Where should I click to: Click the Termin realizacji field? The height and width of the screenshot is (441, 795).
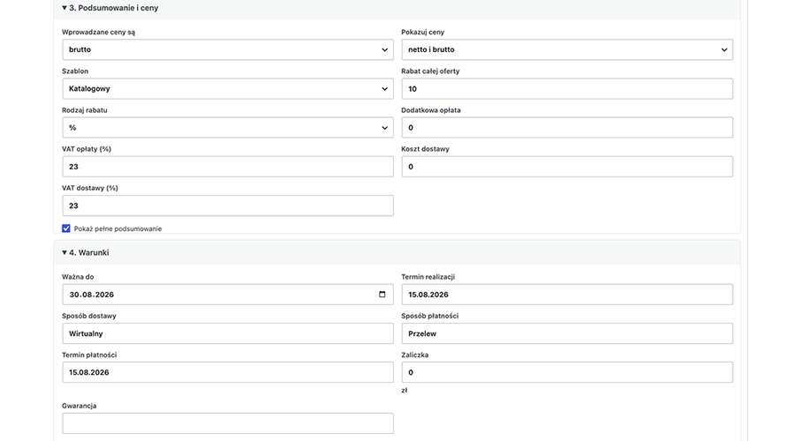click(567, 295)
